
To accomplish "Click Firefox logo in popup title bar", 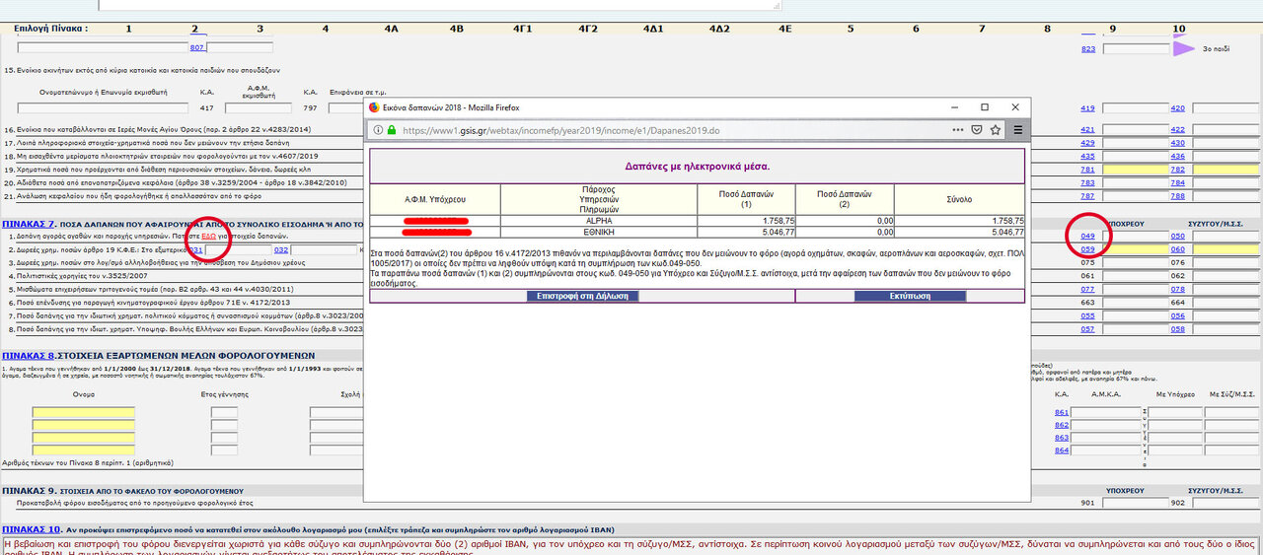I will 374,106.
